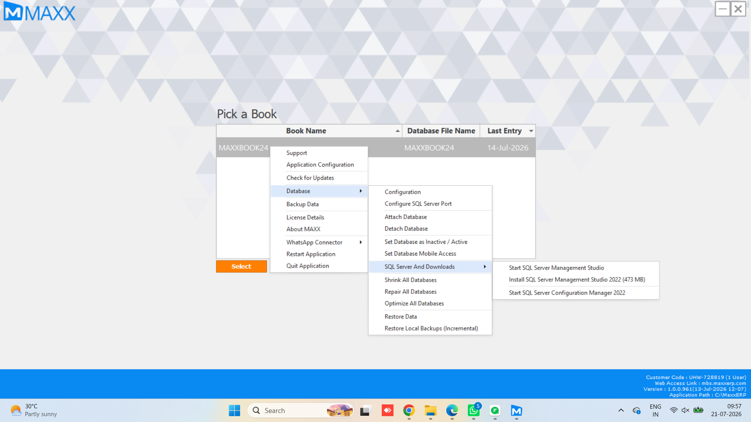Start SQL Server Configuration Manager 2022
Screen dimensions: 751x422
(576, 293)
